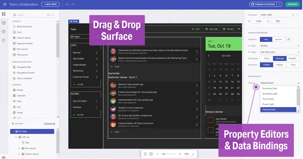
Task: Choose Fluent Light theme option
Action: (x=278, y=104)
